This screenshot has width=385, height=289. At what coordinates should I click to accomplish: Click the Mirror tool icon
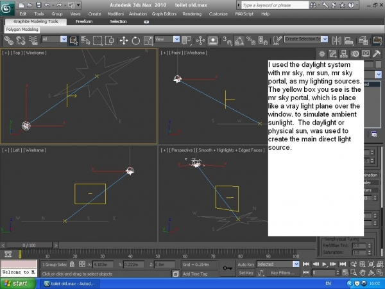coord(337,40)
